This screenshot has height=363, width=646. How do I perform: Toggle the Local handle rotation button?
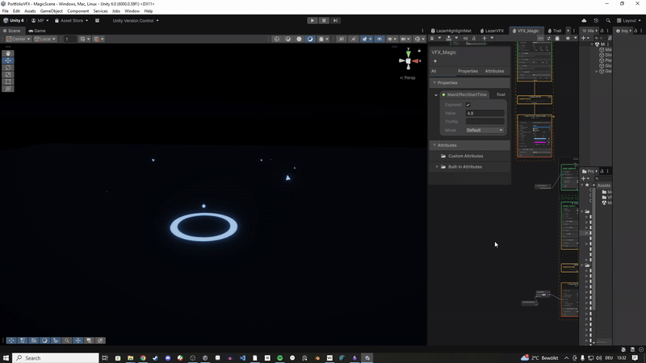pos(44,39)
